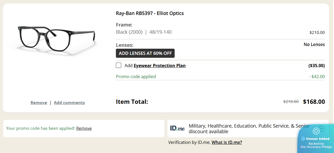
Task: Open the What is ID.me? link
Action: (x=227, y=142)
